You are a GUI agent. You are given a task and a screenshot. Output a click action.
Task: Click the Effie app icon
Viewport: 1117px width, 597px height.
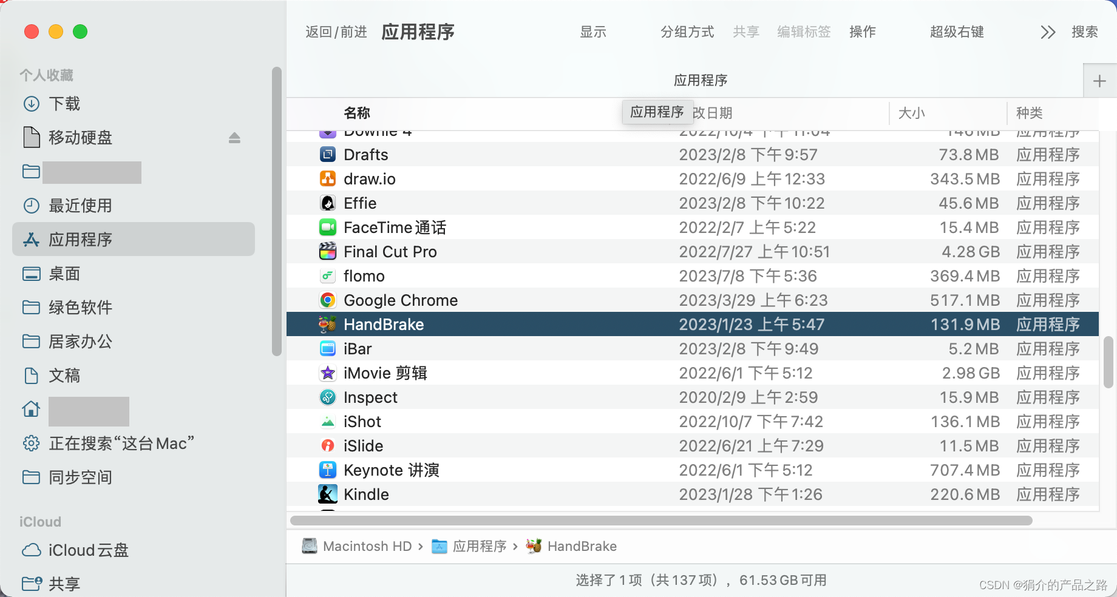click(328, 203)
